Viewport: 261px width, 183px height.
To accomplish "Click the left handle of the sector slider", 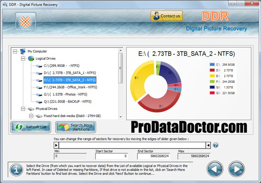I will point(56,145).
